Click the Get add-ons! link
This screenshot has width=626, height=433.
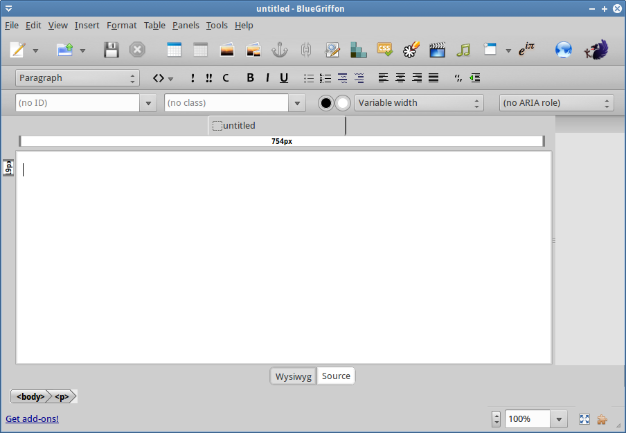coord(32,419)
